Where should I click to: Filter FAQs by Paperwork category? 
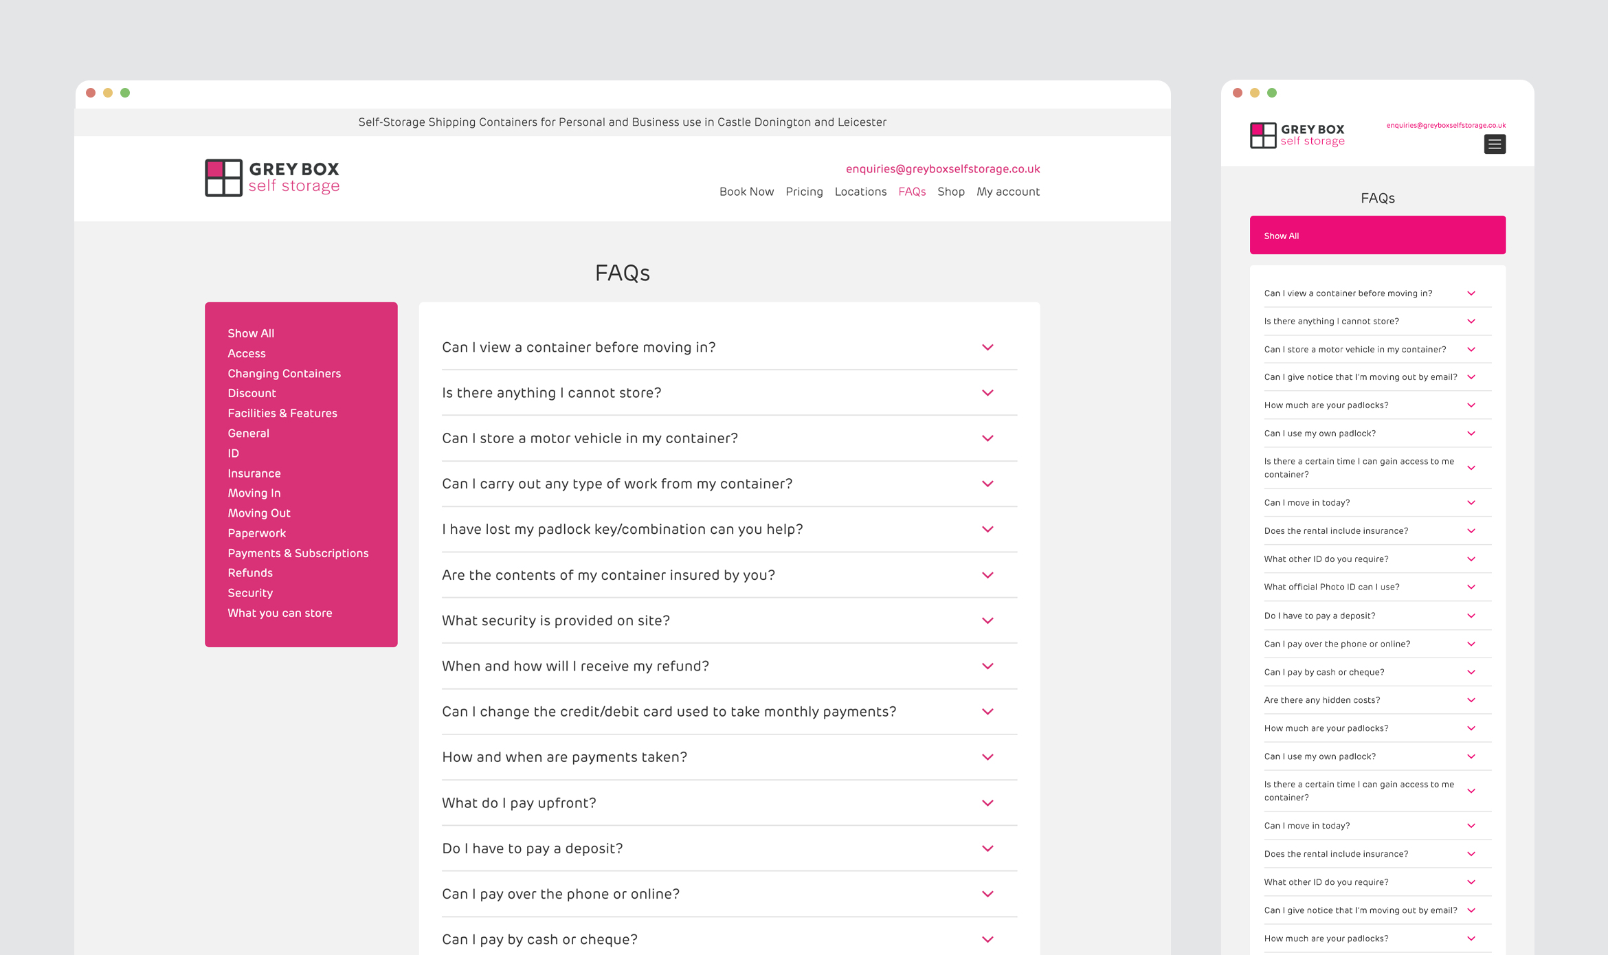(256, 533)
